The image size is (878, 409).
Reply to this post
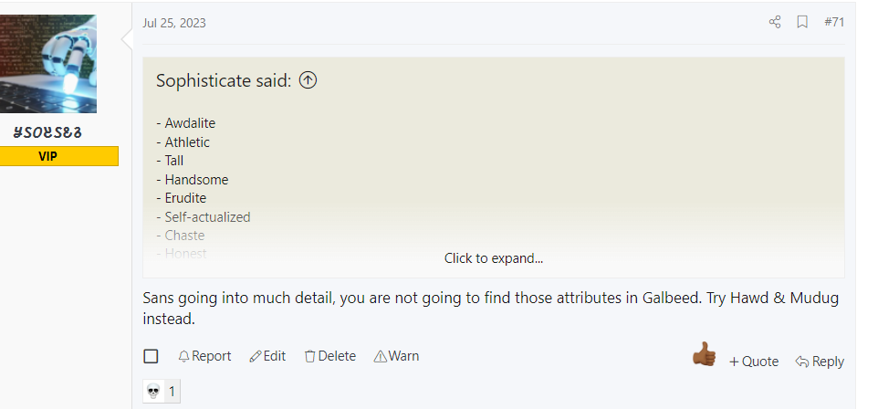click(820, 362)
